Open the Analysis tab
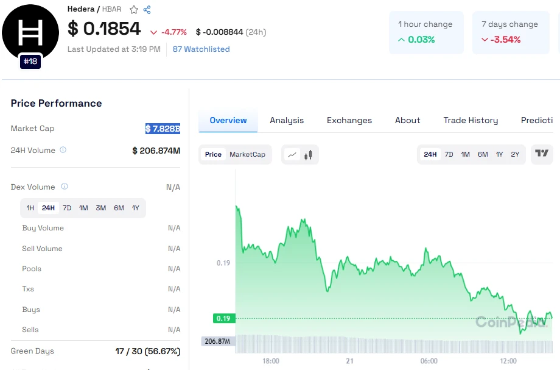 [x=287, y=120]
